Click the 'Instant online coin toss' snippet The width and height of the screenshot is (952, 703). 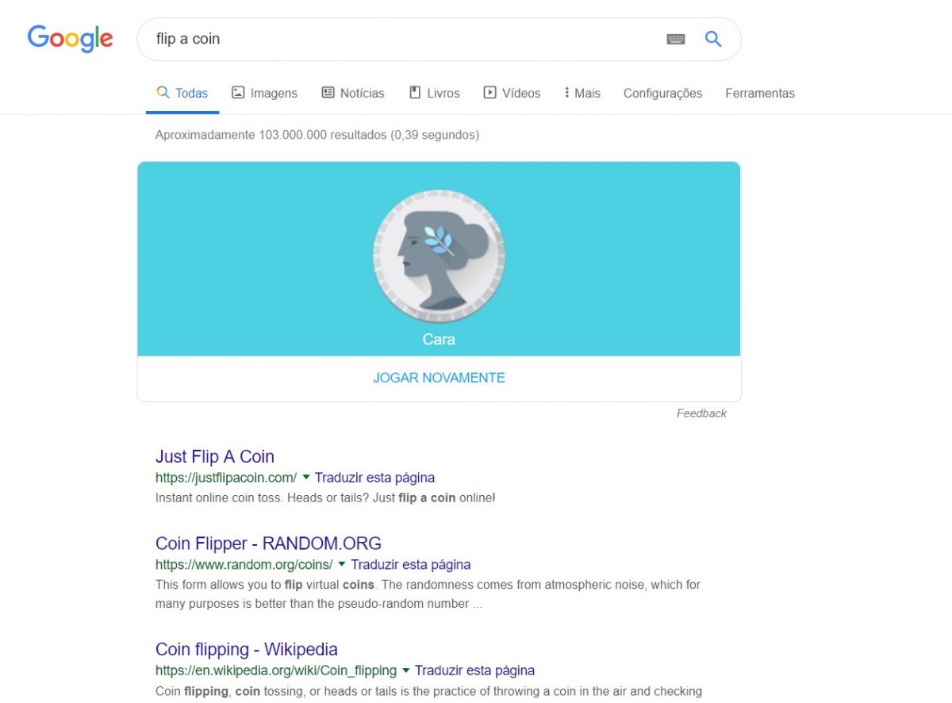(x=325, y=498)
